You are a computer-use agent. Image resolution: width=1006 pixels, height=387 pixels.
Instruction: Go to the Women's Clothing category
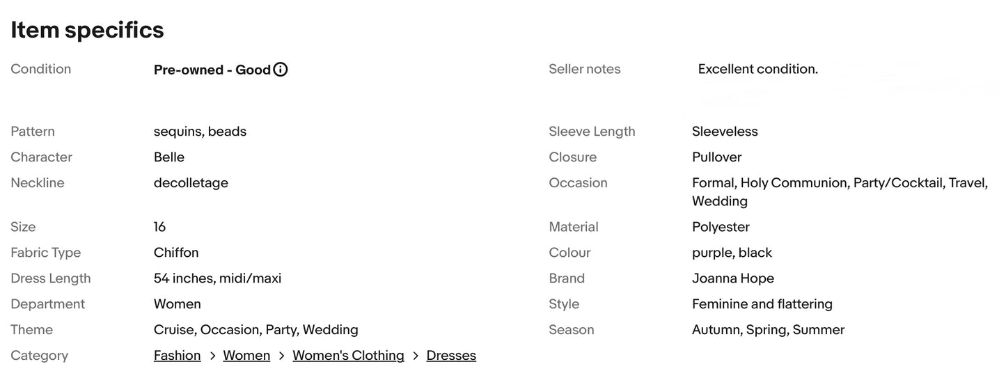[x=348, y=356]
